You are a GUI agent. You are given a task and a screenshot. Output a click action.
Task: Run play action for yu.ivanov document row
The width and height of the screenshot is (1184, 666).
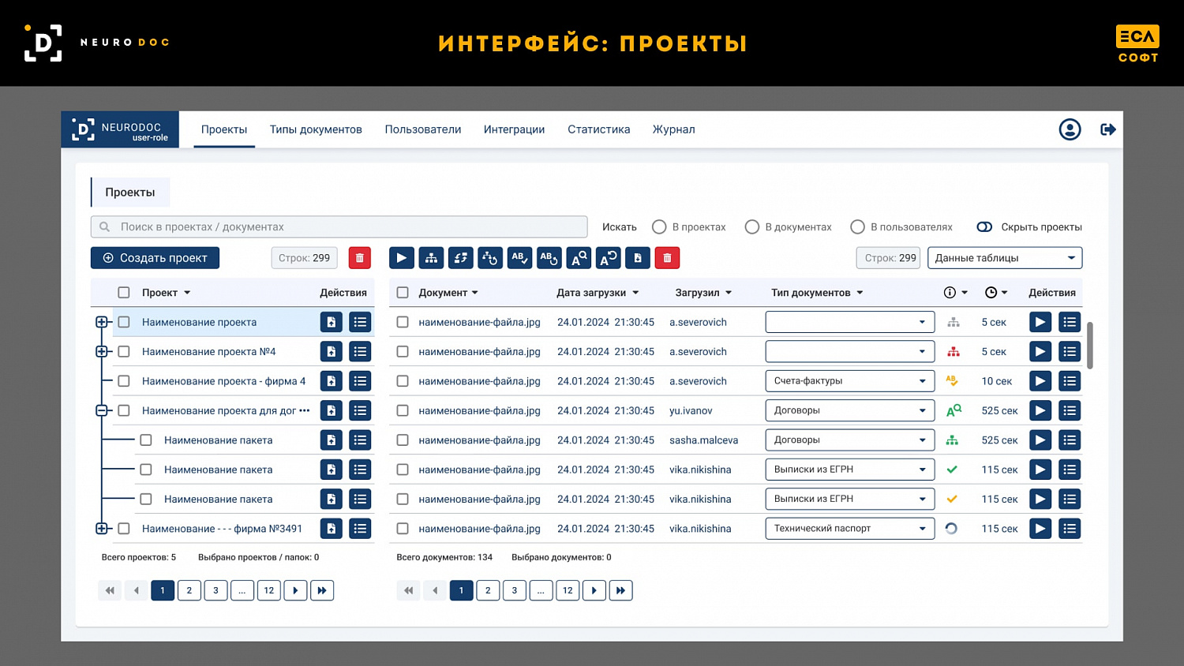click(1040, 410)
